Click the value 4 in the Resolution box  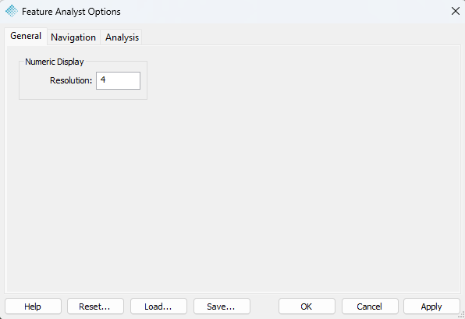[x=103, y=80]
